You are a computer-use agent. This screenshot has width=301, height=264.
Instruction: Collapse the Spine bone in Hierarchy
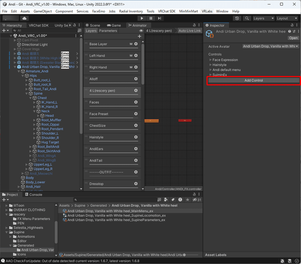tap(27, 94)
